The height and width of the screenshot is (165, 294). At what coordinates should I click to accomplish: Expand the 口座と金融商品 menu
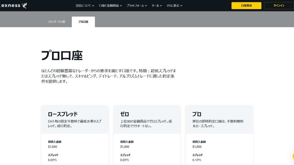coord(110,6)
